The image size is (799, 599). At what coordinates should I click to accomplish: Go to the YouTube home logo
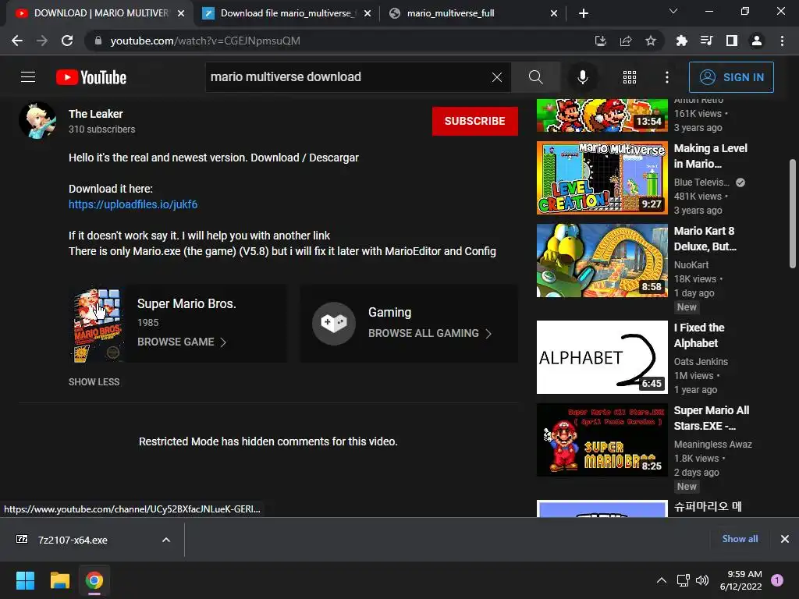[x=91, y=77]
